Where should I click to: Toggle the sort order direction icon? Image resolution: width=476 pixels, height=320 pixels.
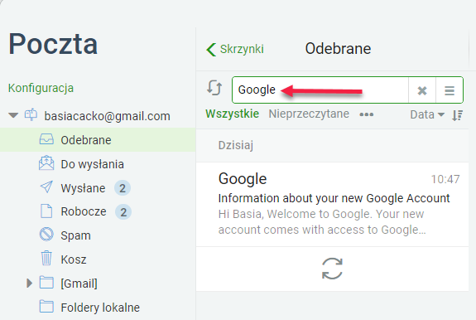[457, 115]
